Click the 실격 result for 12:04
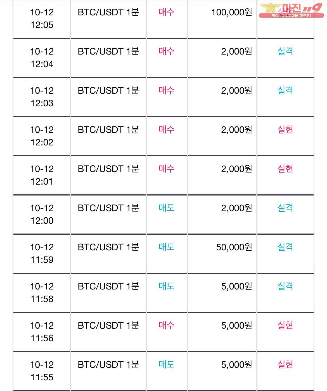327x391 pixels. [x=285, y=51]
